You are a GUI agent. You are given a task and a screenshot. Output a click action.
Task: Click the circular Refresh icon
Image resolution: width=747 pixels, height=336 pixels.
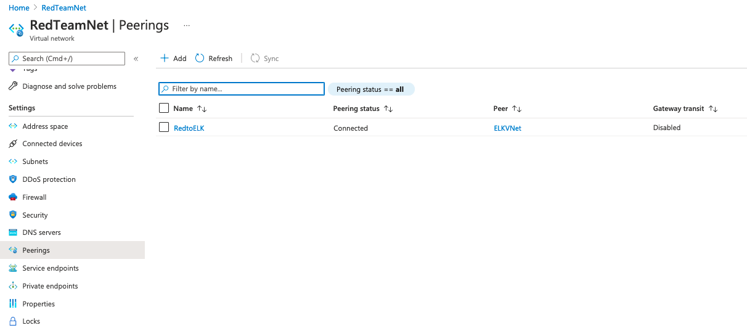(x=200, y=58)
